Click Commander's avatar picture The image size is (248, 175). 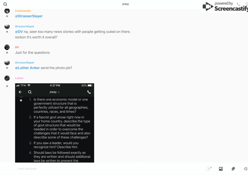(7, 11)
